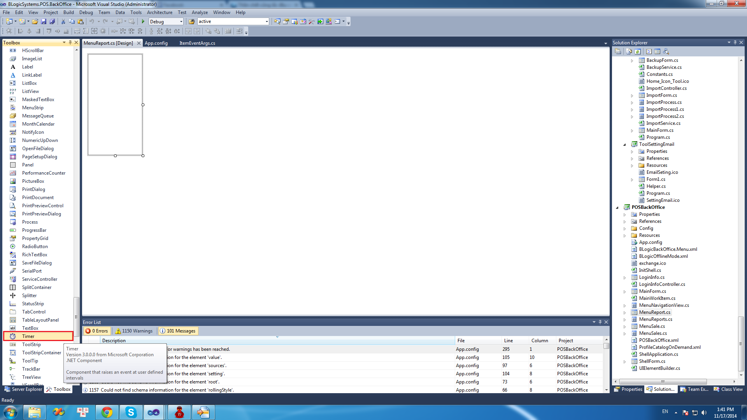
Task: Pick the PictureBox control in Toolbox
Action: [x=33, y=181]
